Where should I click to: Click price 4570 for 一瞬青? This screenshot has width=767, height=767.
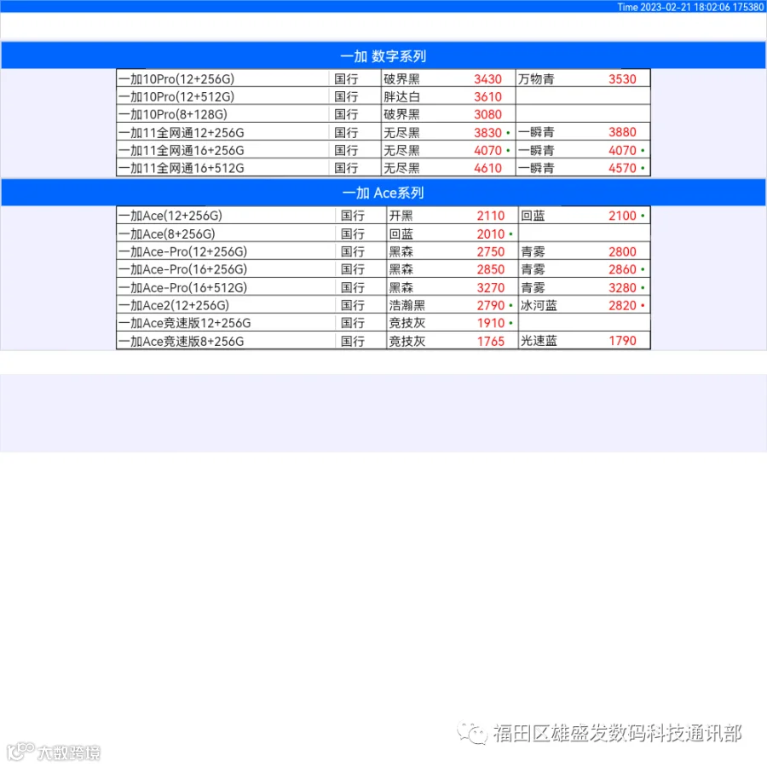point(622,168)
